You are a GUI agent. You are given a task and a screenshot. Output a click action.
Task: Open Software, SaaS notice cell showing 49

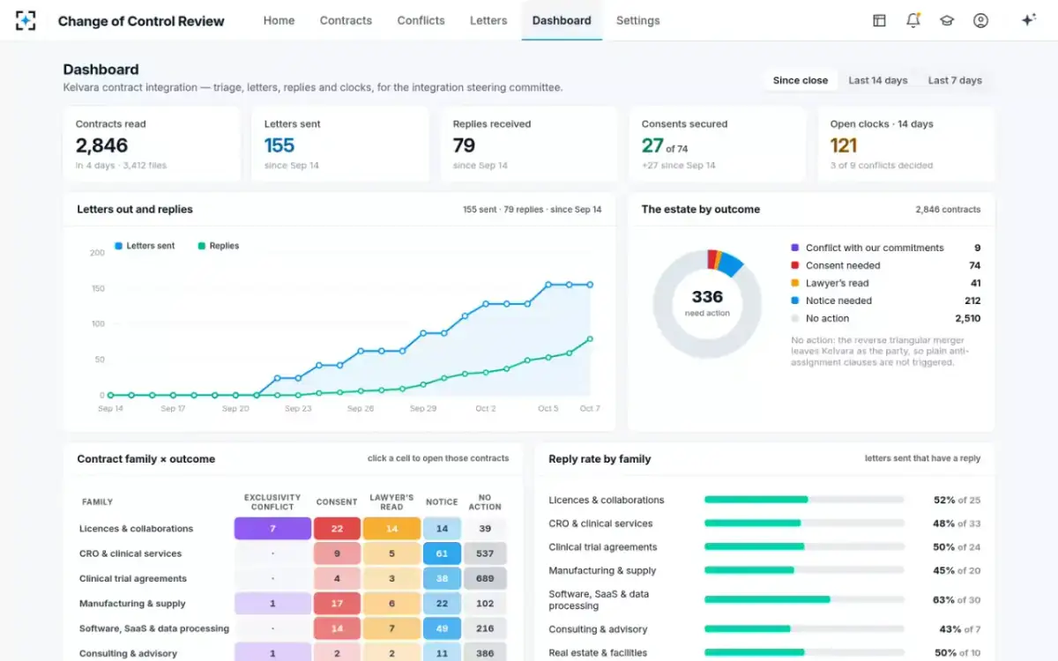[x=442, y=628]
